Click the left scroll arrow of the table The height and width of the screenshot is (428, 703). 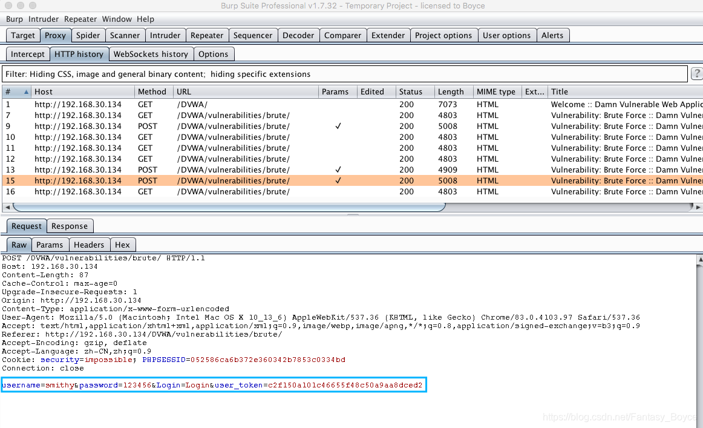coord(7,207)
